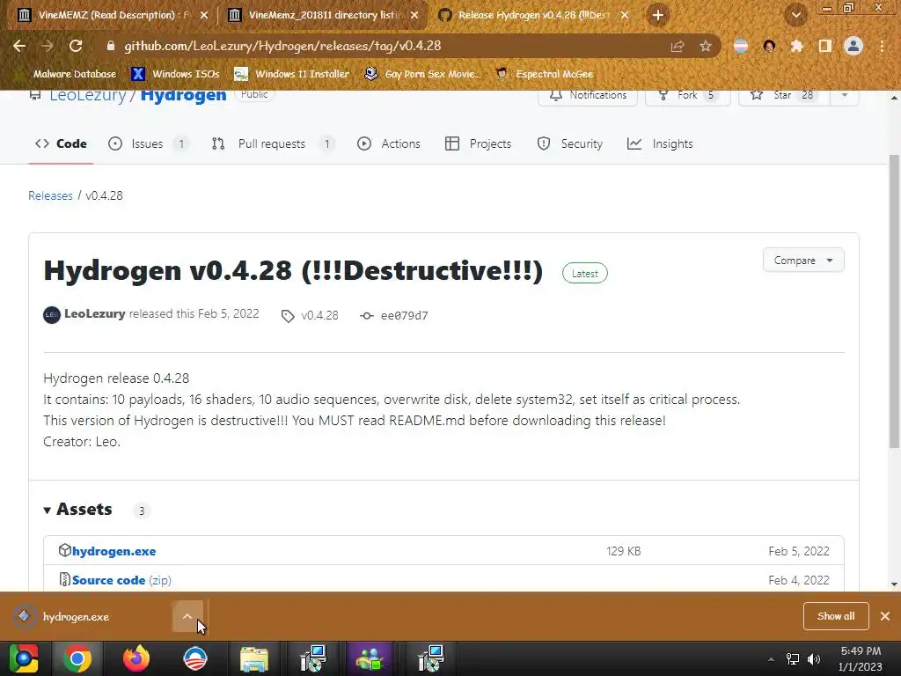The width and height of the screenshot is (901, 676).
Task: Click the avatar extension icon beside the rainbow icon
Action: click(x=769, y=46)
